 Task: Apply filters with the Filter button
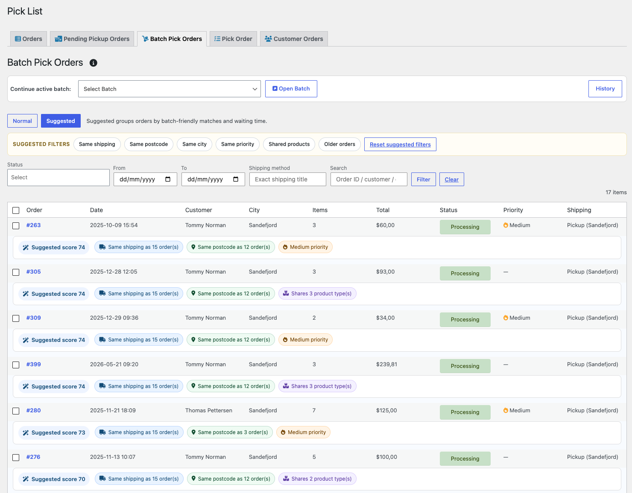point(424,179)
